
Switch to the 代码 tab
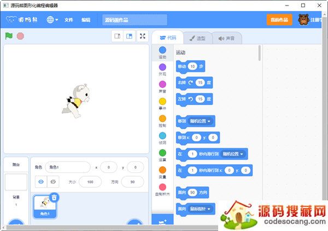[x=168, y=38]
